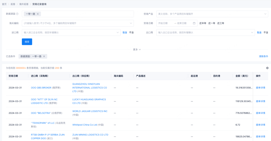The image size is (271, 141).
Task: Select 不含 for the 进口商 filter
Action: pyautogui.click(x=131, y=33)
